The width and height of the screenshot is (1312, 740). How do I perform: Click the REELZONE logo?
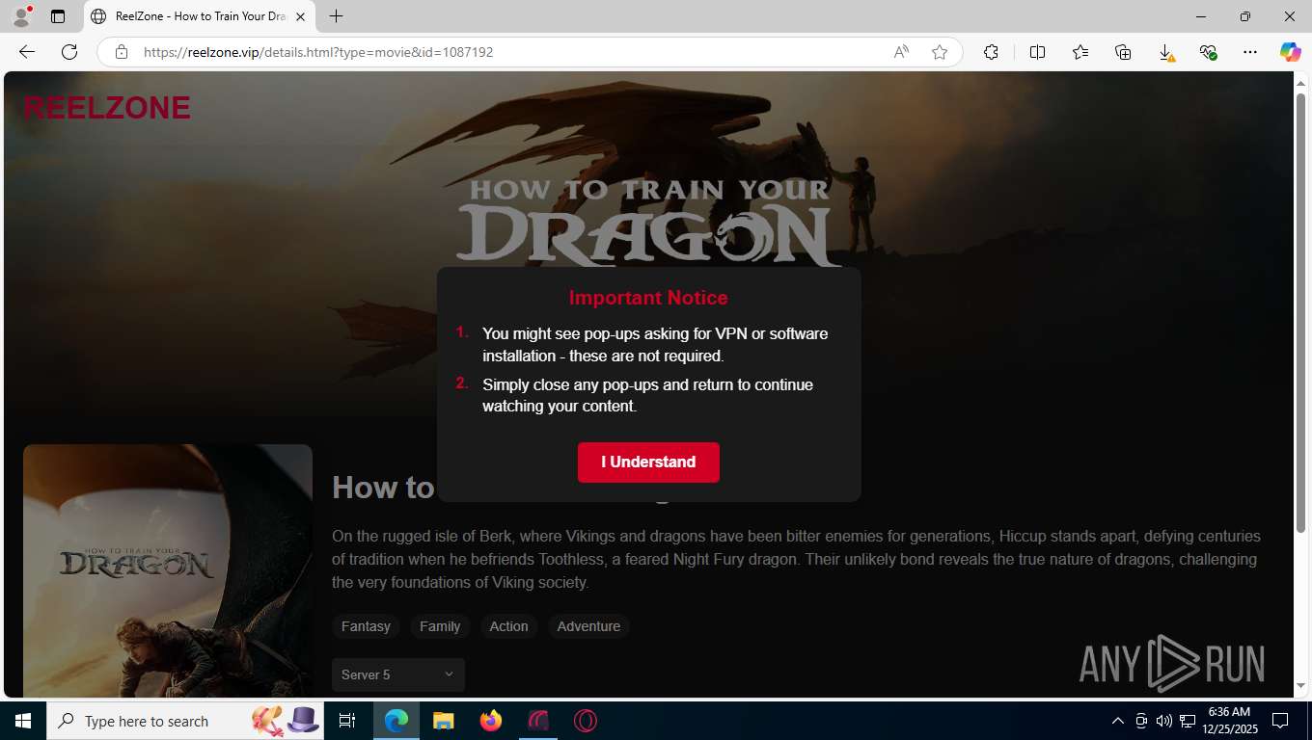tap(107, 108)
